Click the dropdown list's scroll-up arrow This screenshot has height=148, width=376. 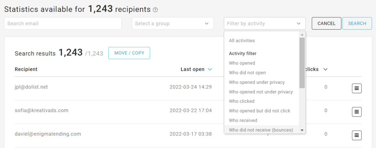pyautogui.click(x=302, y=35)
